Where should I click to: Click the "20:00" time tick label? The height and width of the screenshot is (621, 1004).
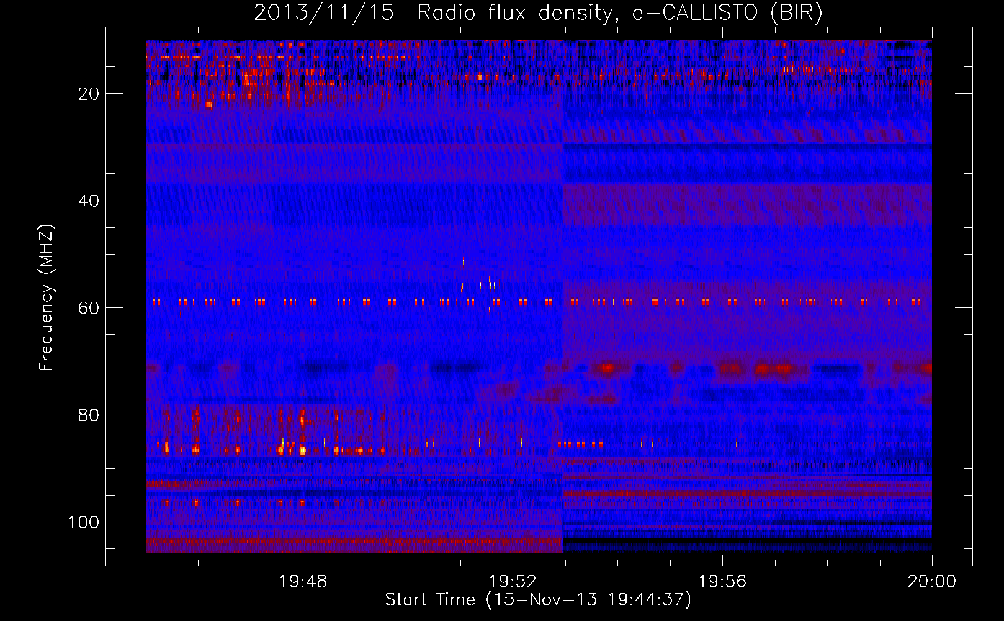[932, 582]
